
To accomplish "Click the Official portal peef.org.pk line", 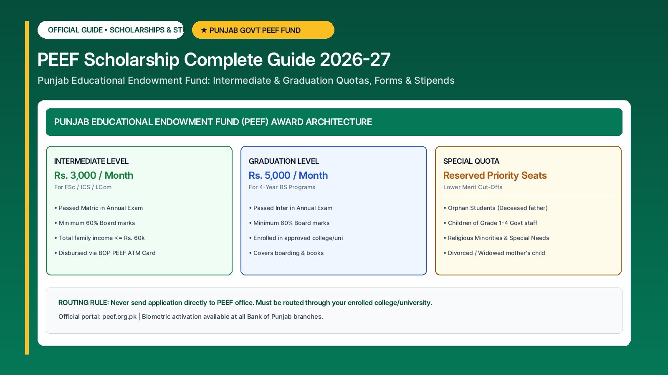I will tap(191, 317).
